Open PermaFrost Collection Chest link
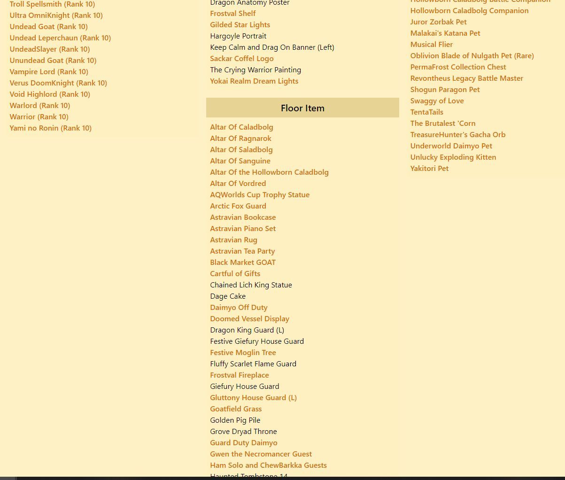Screen dimensions: 565x480 (x=458, y=67)
